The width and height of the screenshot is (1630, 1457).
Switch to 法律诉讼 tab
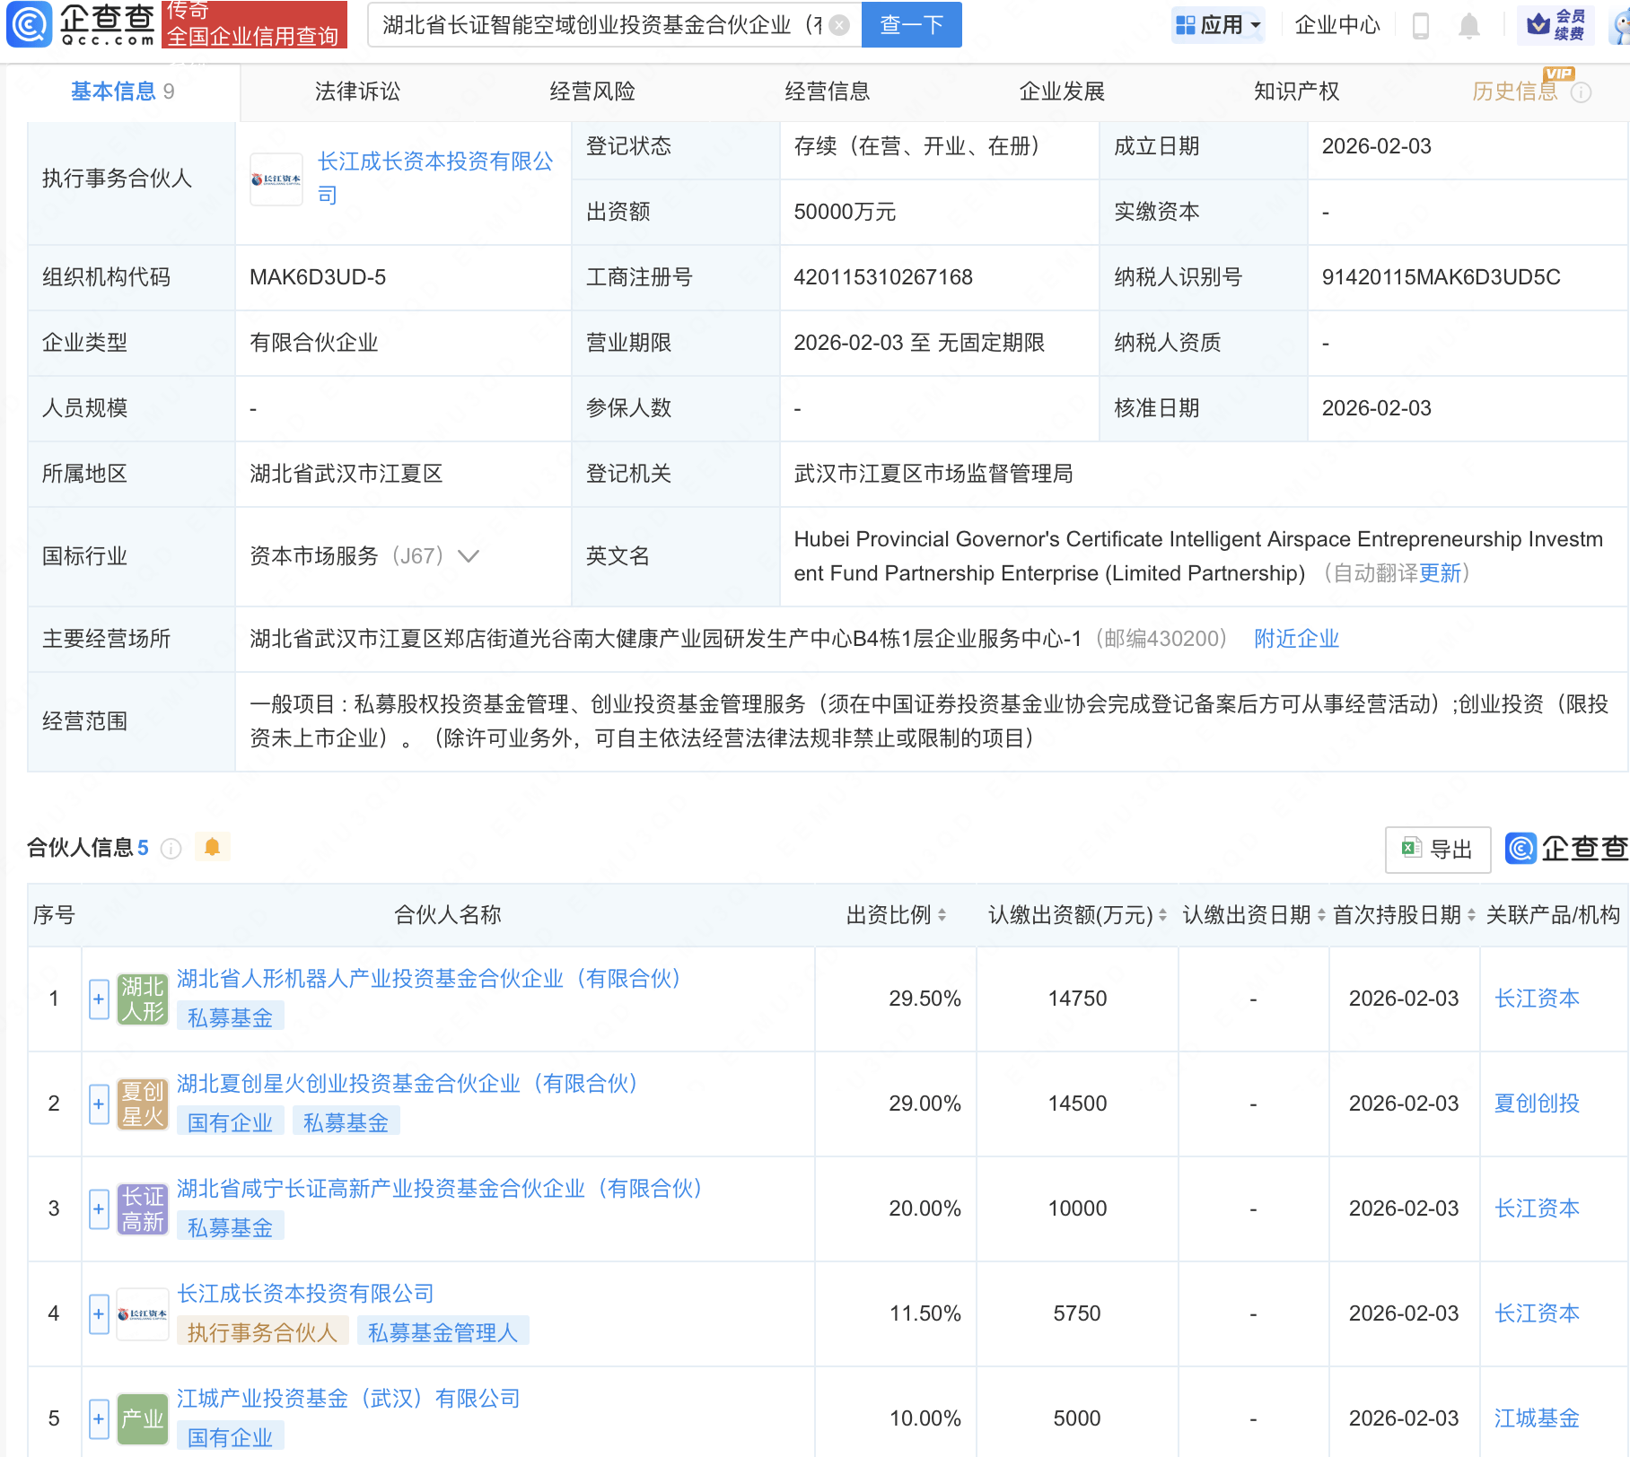[357, 92]
